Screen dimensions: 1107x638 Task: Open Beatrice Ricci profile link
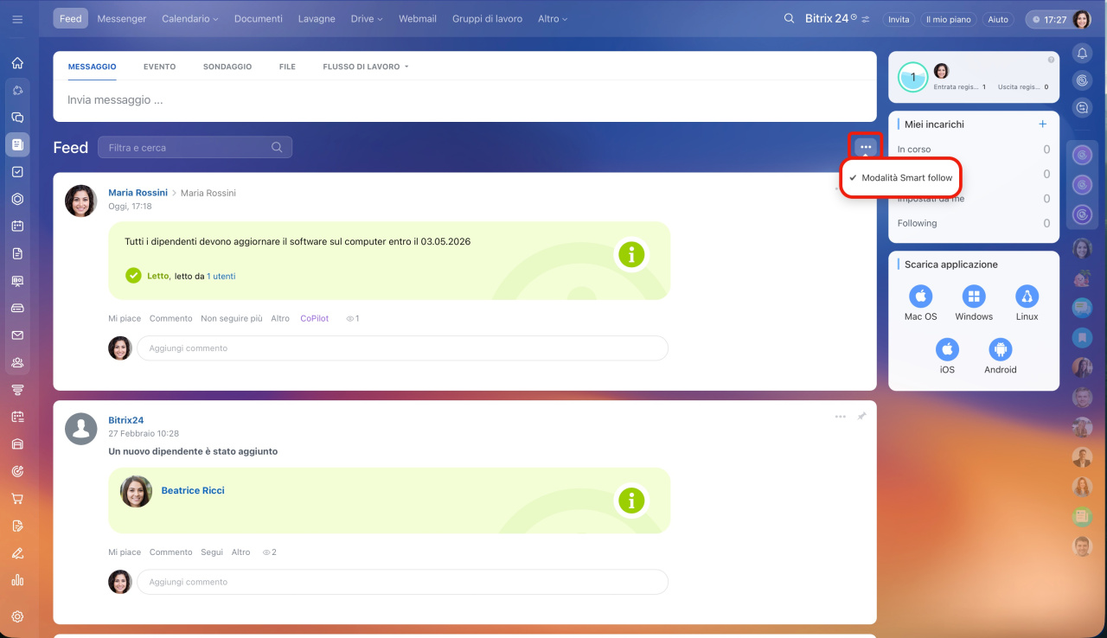[193, 490]
